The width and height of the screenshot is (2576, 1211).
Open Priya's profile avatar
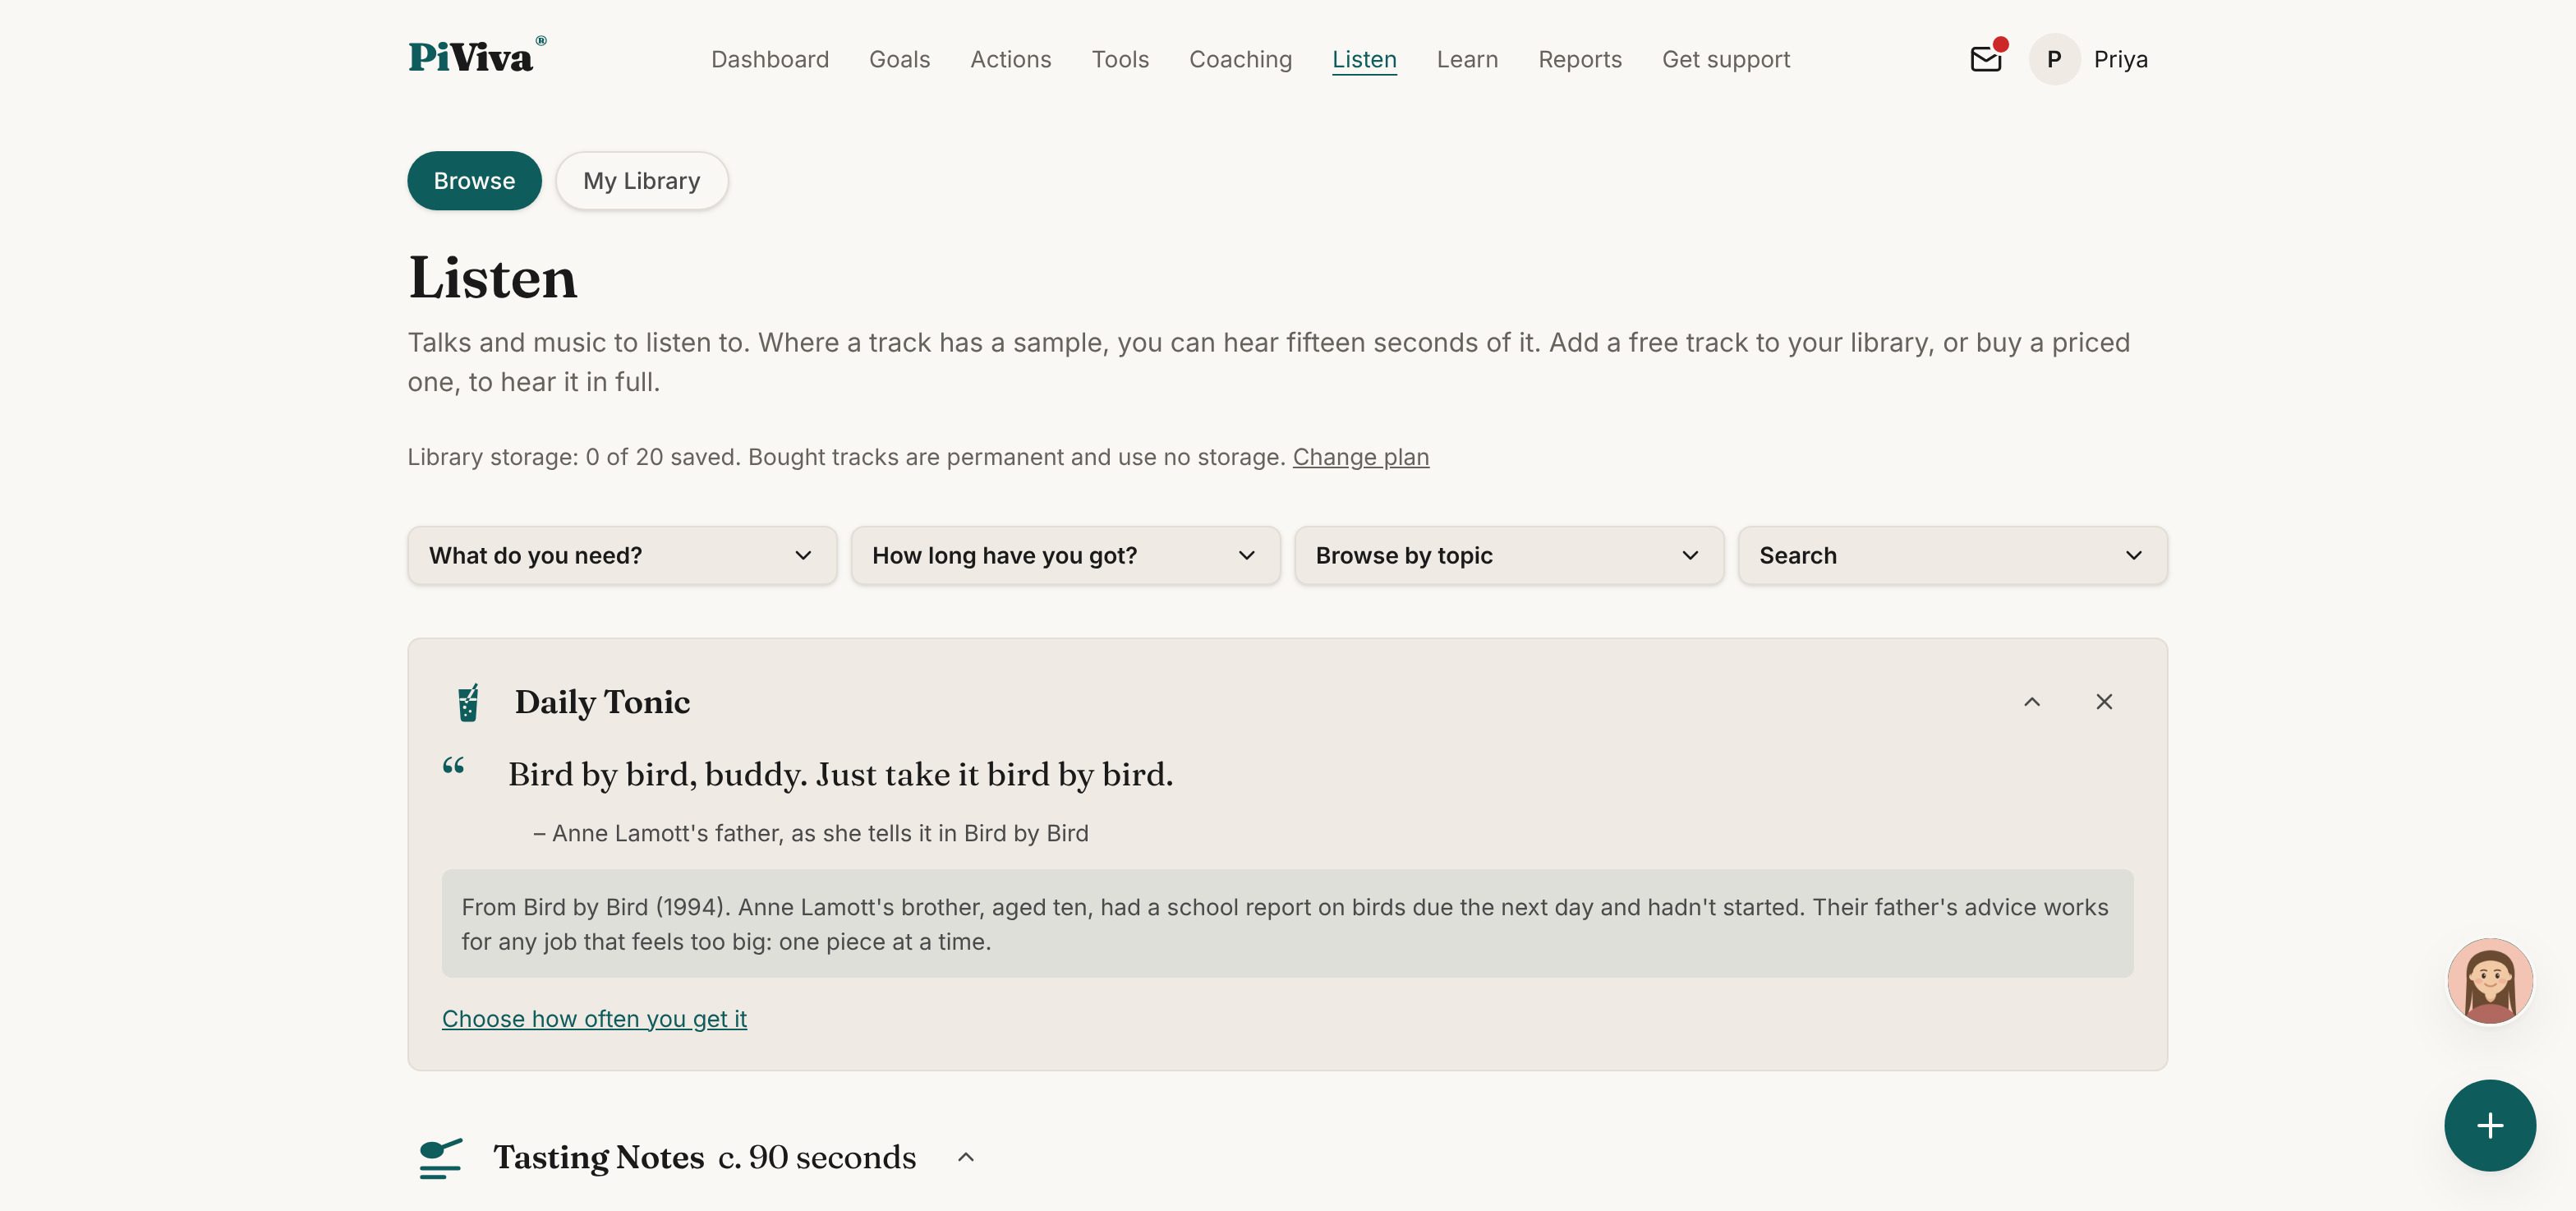[x=2054, y=60]
